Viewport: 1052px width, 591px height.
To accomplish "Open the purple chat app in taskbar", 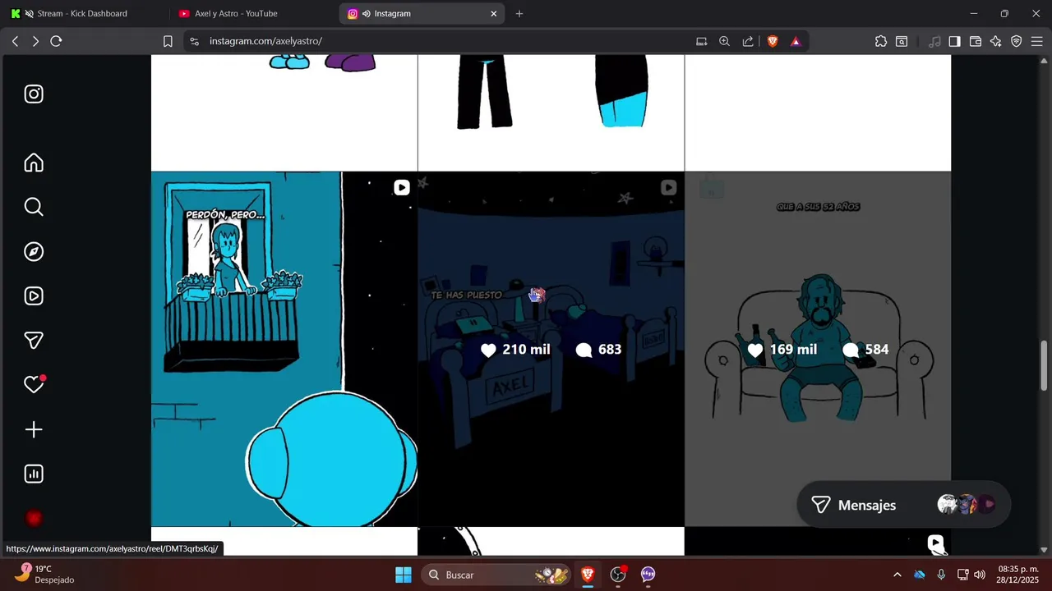I will coord(648,575).
